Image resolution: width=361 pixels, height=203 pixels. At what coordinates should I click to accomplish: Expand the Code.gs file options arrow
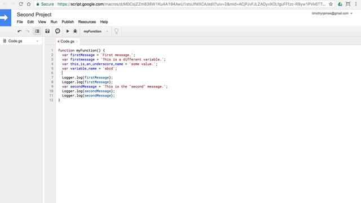pos(37,41)
